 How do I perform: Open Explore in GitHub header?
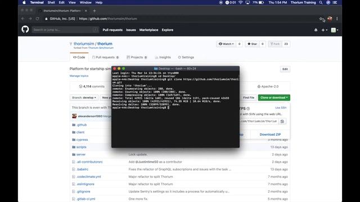(x=168, y=30)
